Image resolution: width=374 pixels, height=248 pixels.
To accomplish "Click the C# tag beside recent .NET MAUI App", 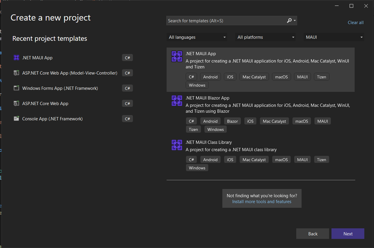I will click(x=127, y=58).
